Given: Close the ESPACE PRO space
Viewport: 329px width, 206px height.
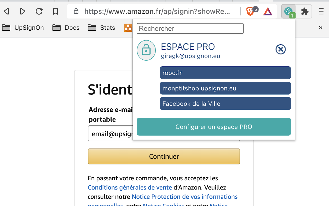Looking at the screenshot, I should click(x=280, y=49).
